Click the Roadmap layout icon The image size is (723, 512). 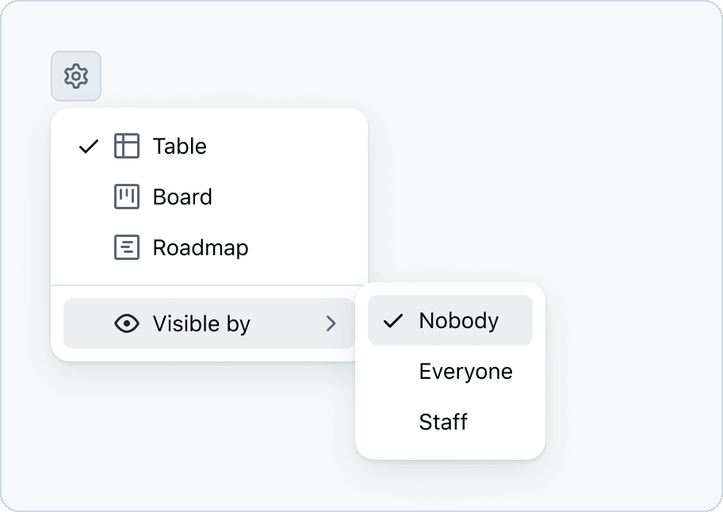pos(127,247)
